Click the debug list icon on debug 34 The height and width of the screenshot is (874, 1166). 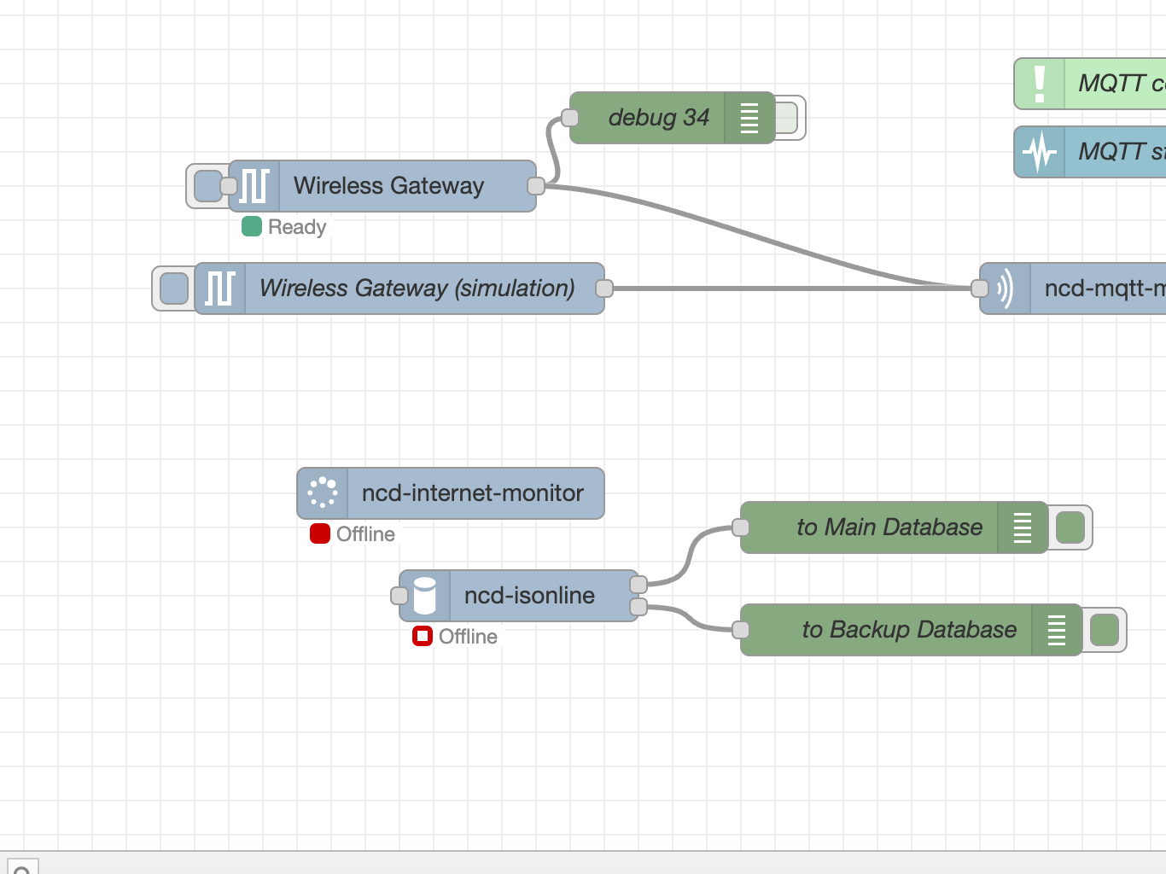coord(749,118)
